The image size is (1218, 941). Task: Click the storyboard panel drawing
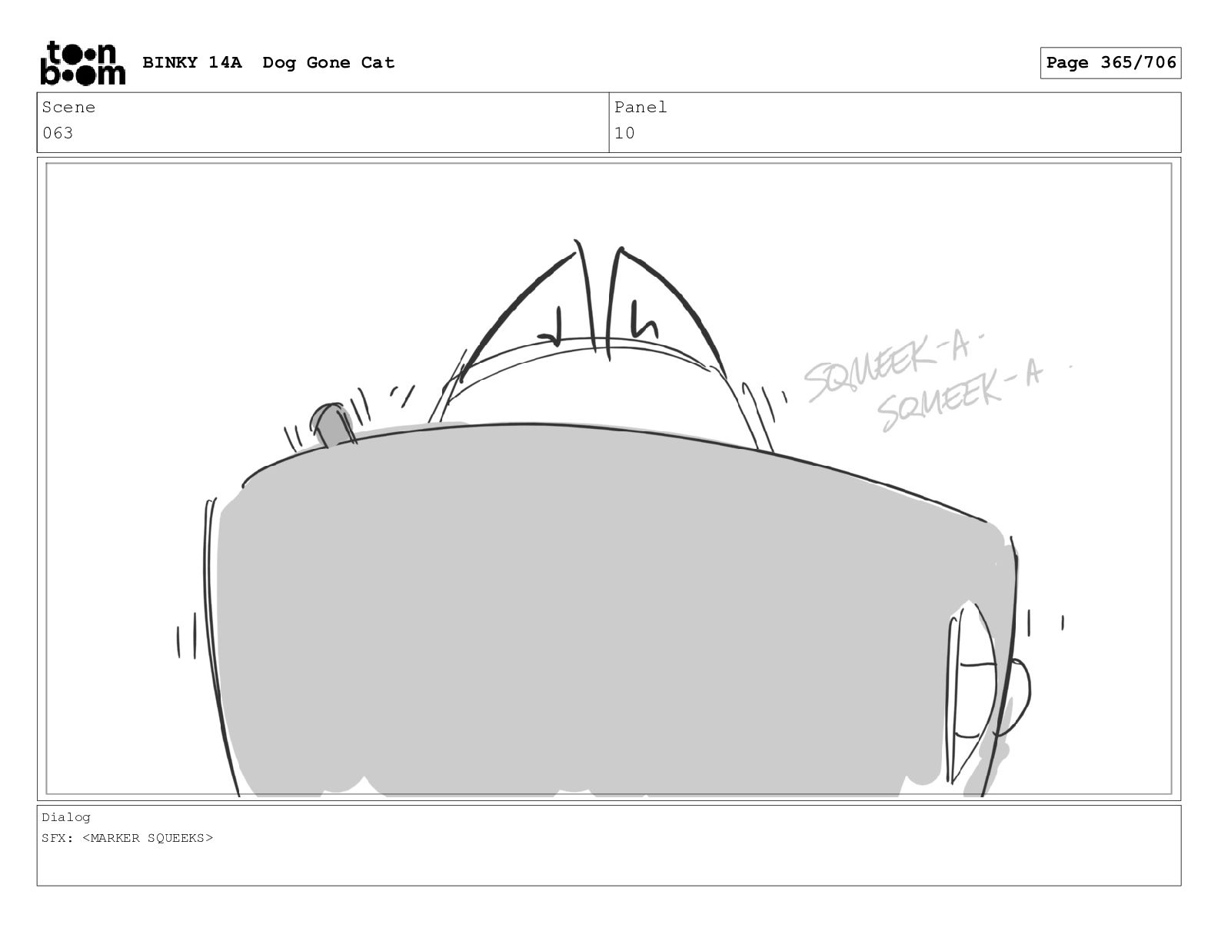pyautogui.click(x=609, y=478)
